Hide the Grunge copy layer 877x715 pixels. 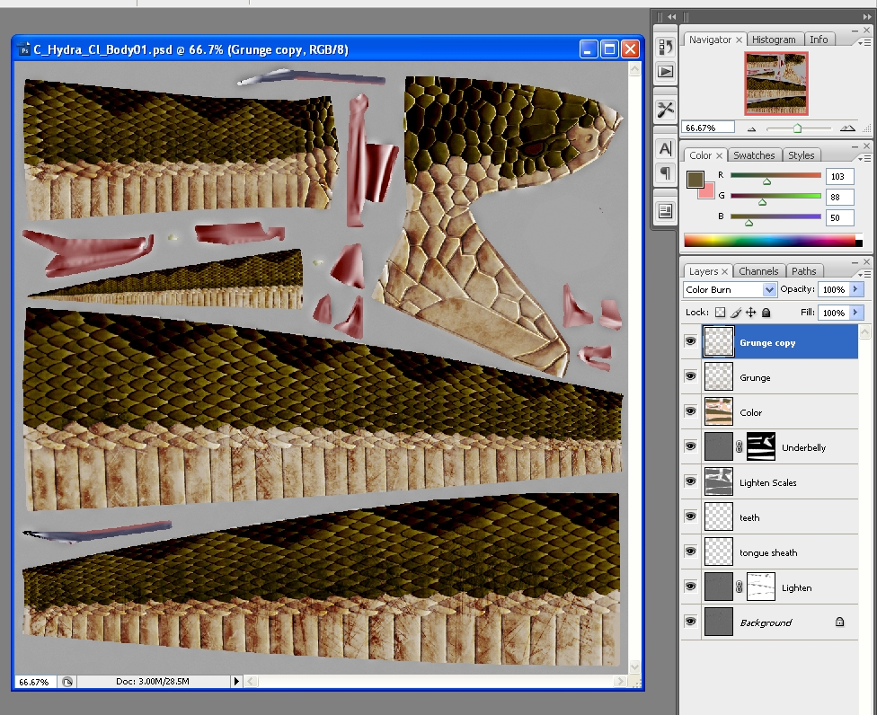point(690,341)
